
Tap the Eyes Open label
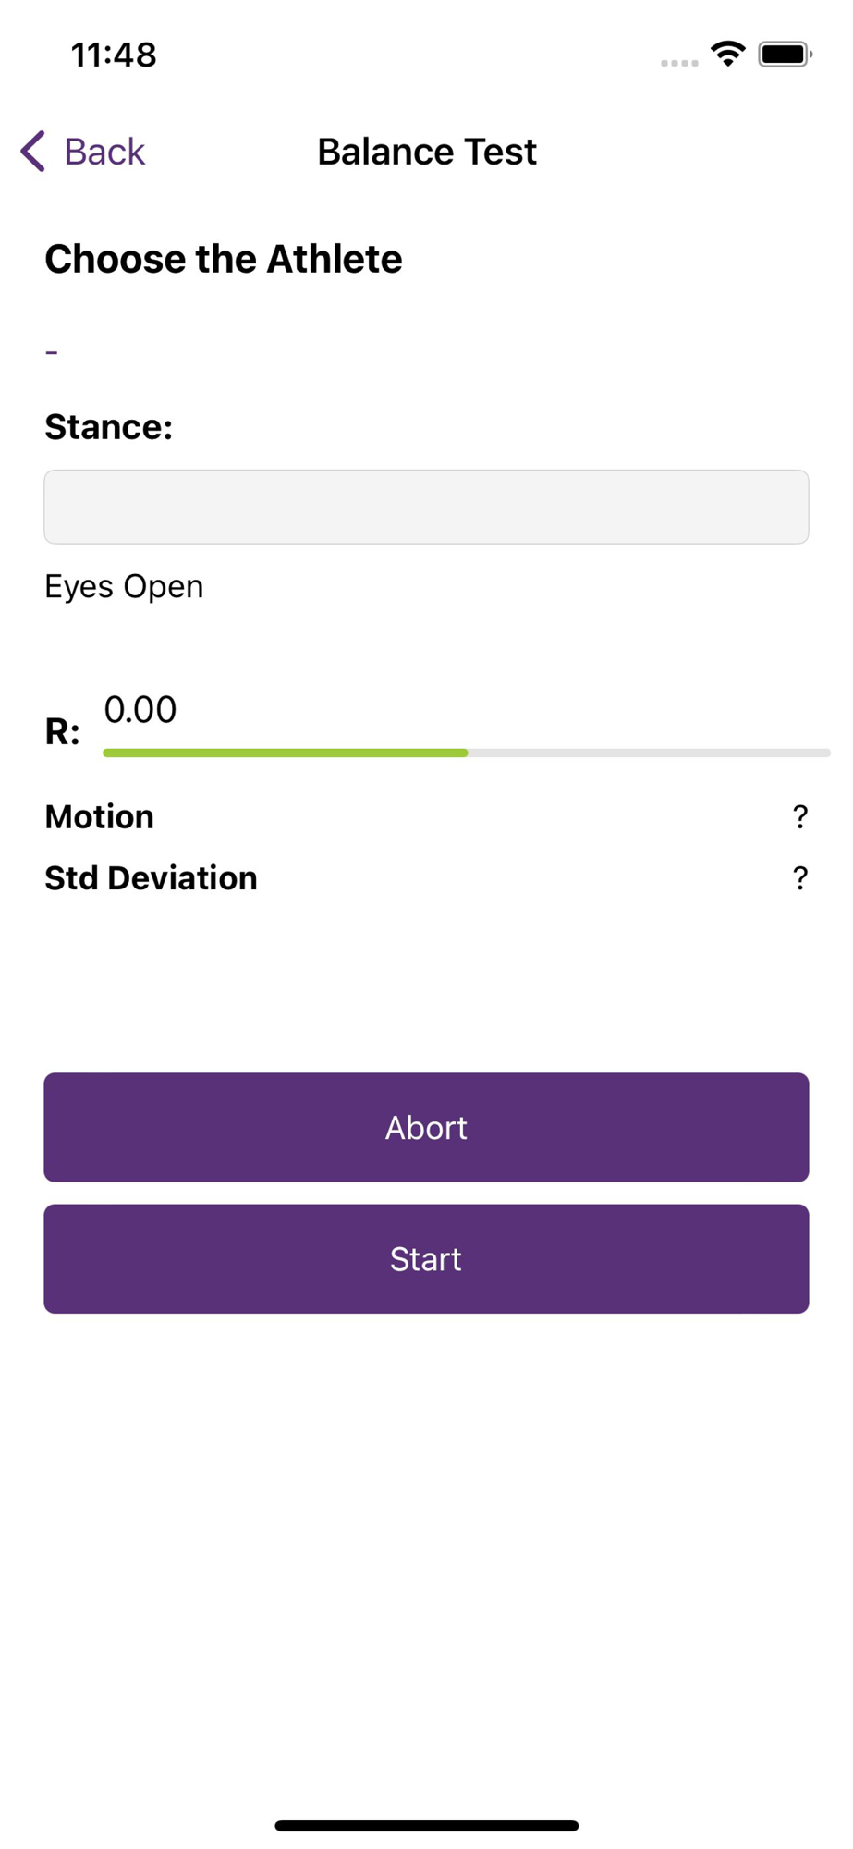(124, 586)
